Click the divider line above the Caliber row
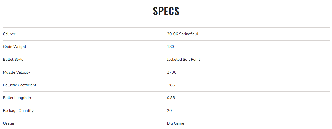 pos(166,27)
